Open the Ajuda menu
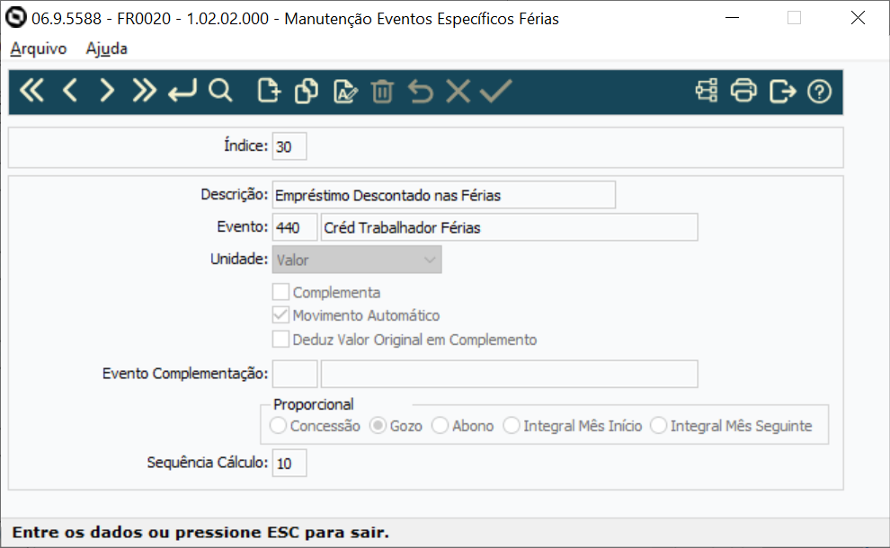890x548 pixels. 106,49
